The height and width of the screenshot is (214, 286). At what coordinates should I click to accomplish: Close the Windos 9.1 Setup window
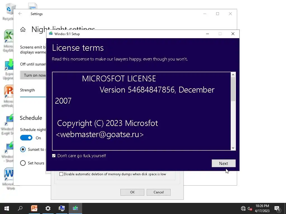click(x=233, y=34)
